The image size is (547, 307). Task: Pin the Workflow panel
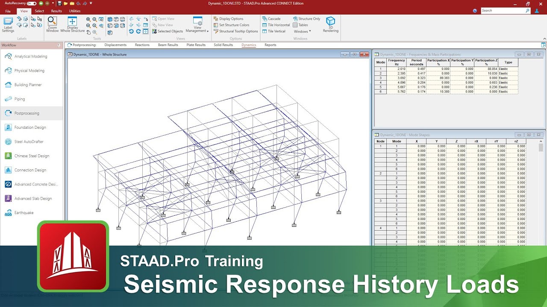(59, 45)
